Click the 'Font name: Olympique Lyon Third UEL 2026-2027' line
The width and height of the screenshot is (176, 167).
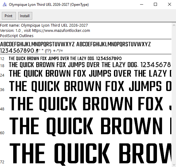pyautogui.click(x=44, y=25)
